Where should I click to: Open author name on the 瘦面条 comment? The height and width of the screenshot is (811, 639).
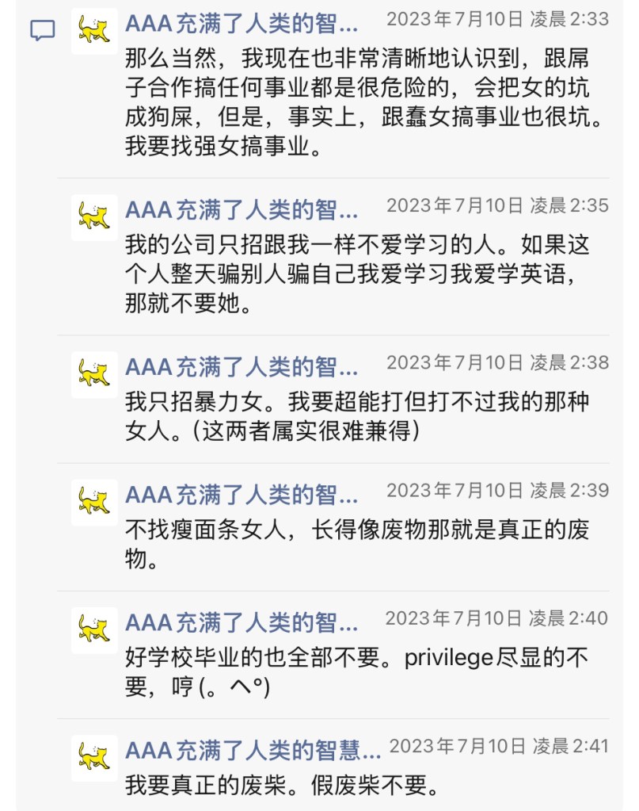coord(242,495)
